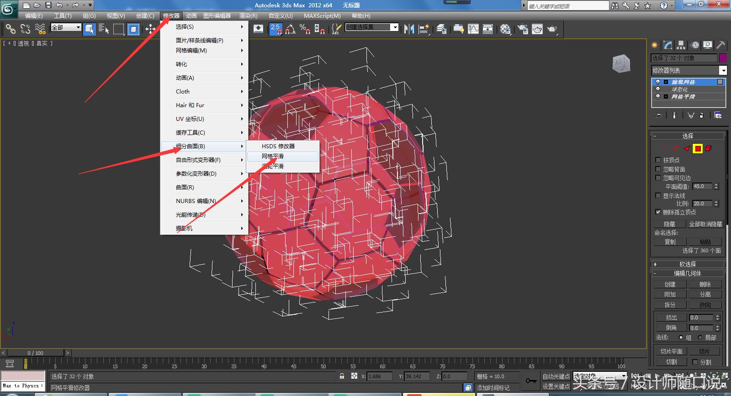This screenshot has height=396, width=731.
Task: Toggle the 2.5 Snaps icon
Action: 276,29
